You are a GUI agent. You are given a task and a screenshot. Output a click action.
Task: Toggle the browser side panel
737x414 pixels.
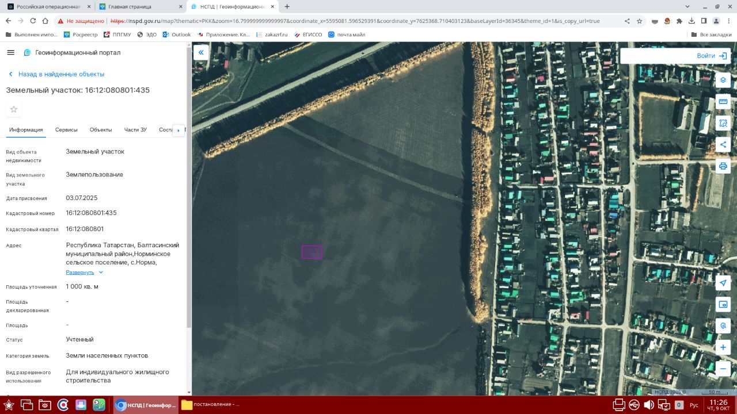click(x=704, y=21)
